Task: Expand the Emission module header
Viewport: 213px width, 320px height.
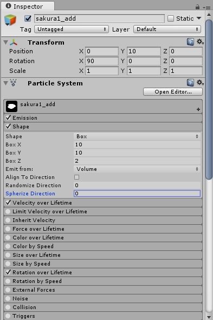Action: [x=103, y=118]
